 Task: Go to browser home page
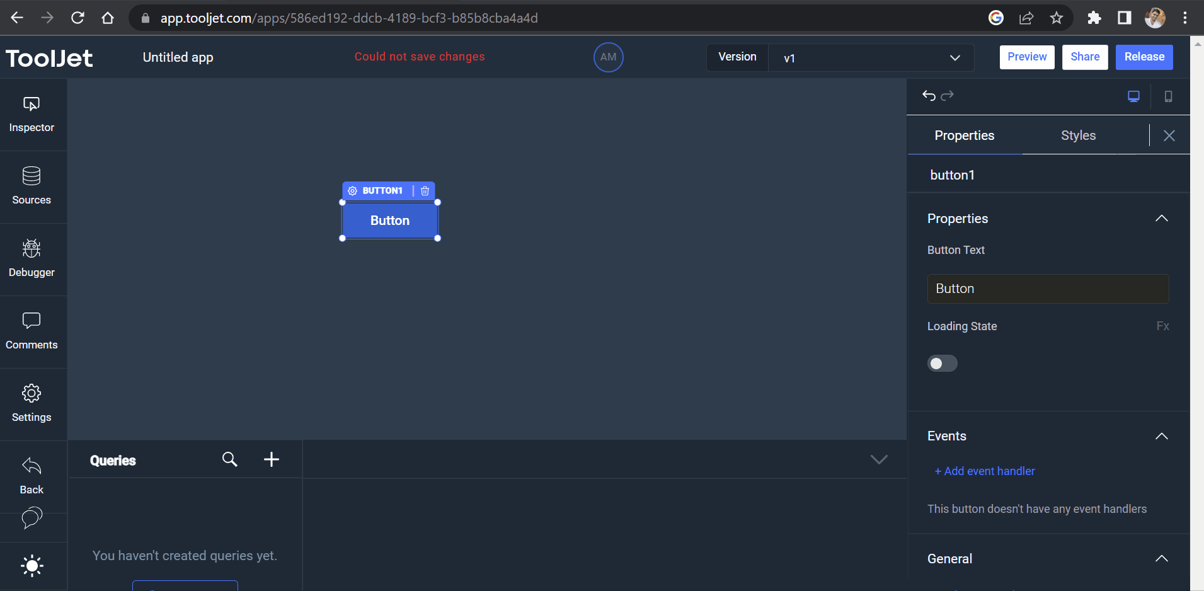click(x=108, y=18)
